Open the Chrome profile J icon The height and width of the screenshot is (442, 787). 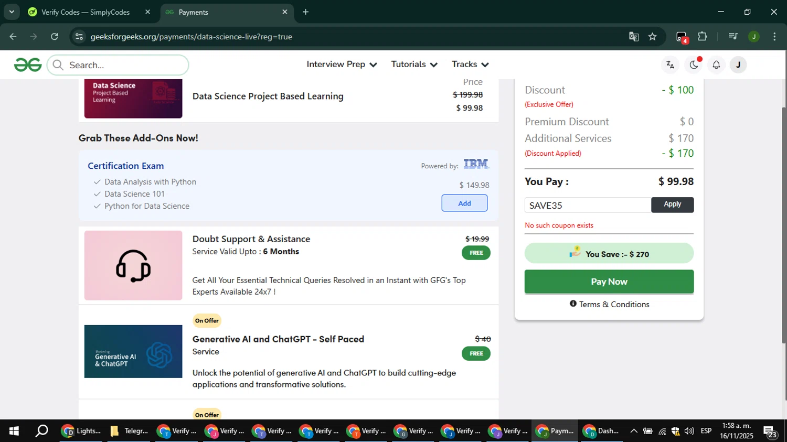point(754,37)
